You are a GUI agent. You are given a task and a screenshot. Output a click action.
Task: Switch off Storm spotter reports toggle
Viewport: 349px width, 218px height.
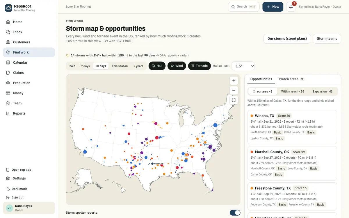(235, 213)
